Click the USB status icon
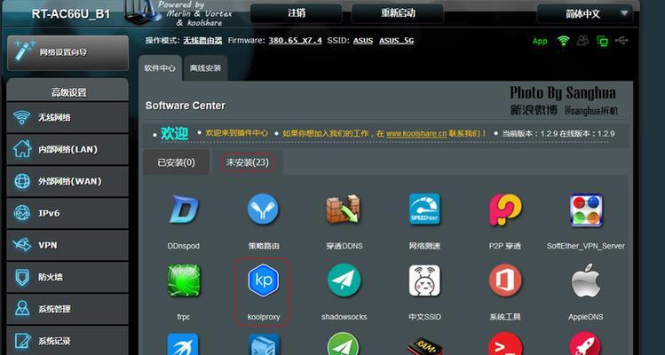The image size is (665, 355). 621,41
